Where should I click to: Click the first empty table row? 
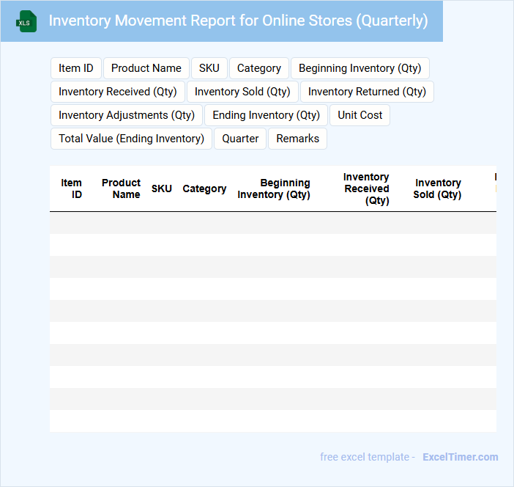click(x=272, y=223)
